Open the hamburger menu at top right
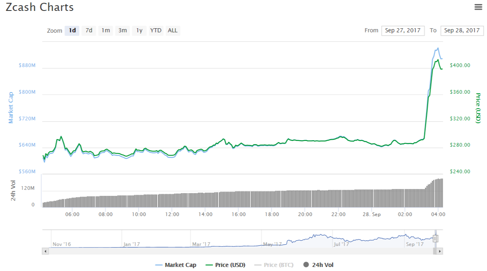Image resolution: width=487 pixels, height=271 pixels. pyautogui.click(x=477, y=7)
